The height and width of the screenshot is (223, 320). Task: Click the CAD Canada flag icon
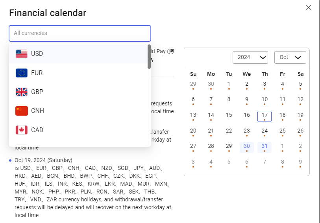pyautogui.click(x=22, y=130)
